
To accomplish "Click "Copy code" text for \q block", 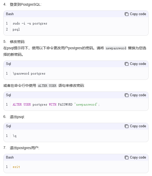I will (138, 126).
